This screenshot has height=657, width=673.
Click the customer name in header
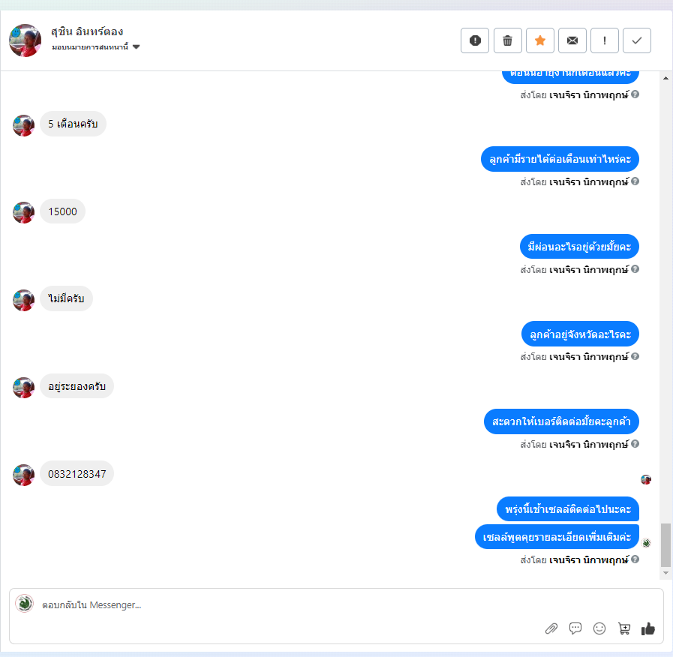[x=87, y=31]
